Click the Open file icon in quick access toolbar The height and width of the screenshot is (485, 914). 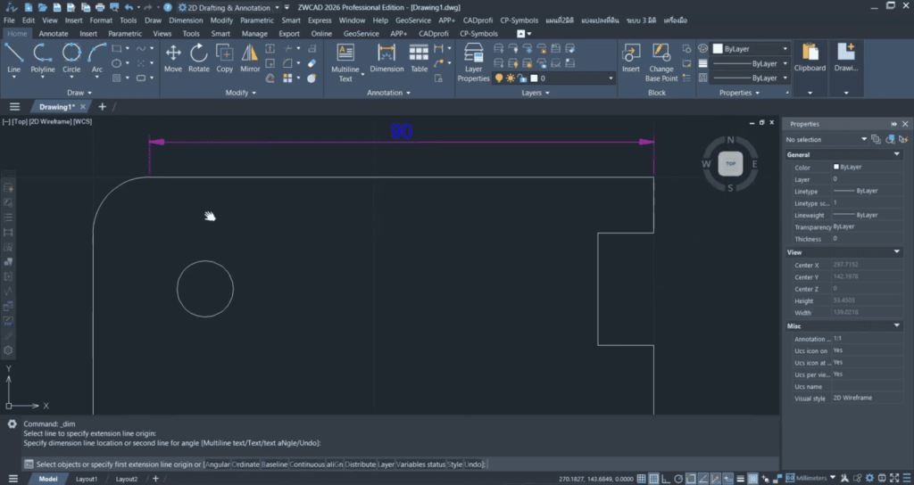pos(43,7)
